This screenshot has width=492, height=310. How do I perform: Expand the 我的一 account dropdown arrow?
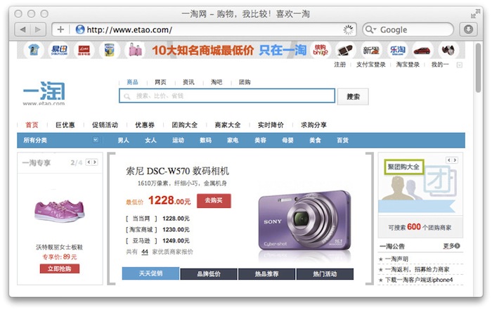point(460,65)
